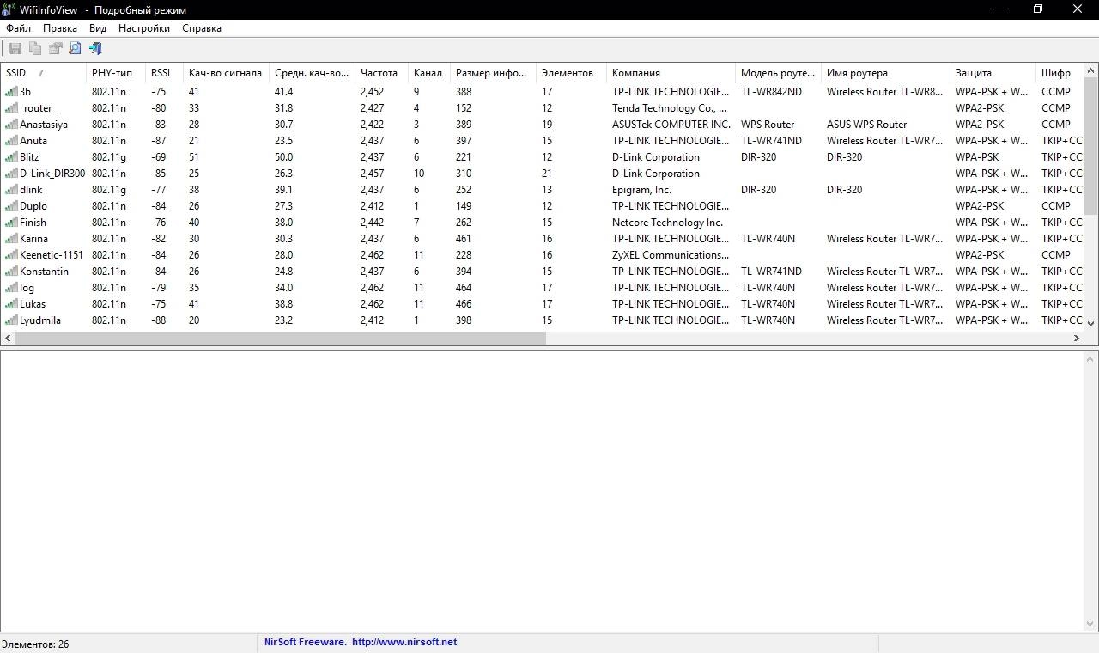Click the -69 RSSI value for Blitz
Image resolution: width=1099 pixels, height=653 pixels.
(158, 157)
